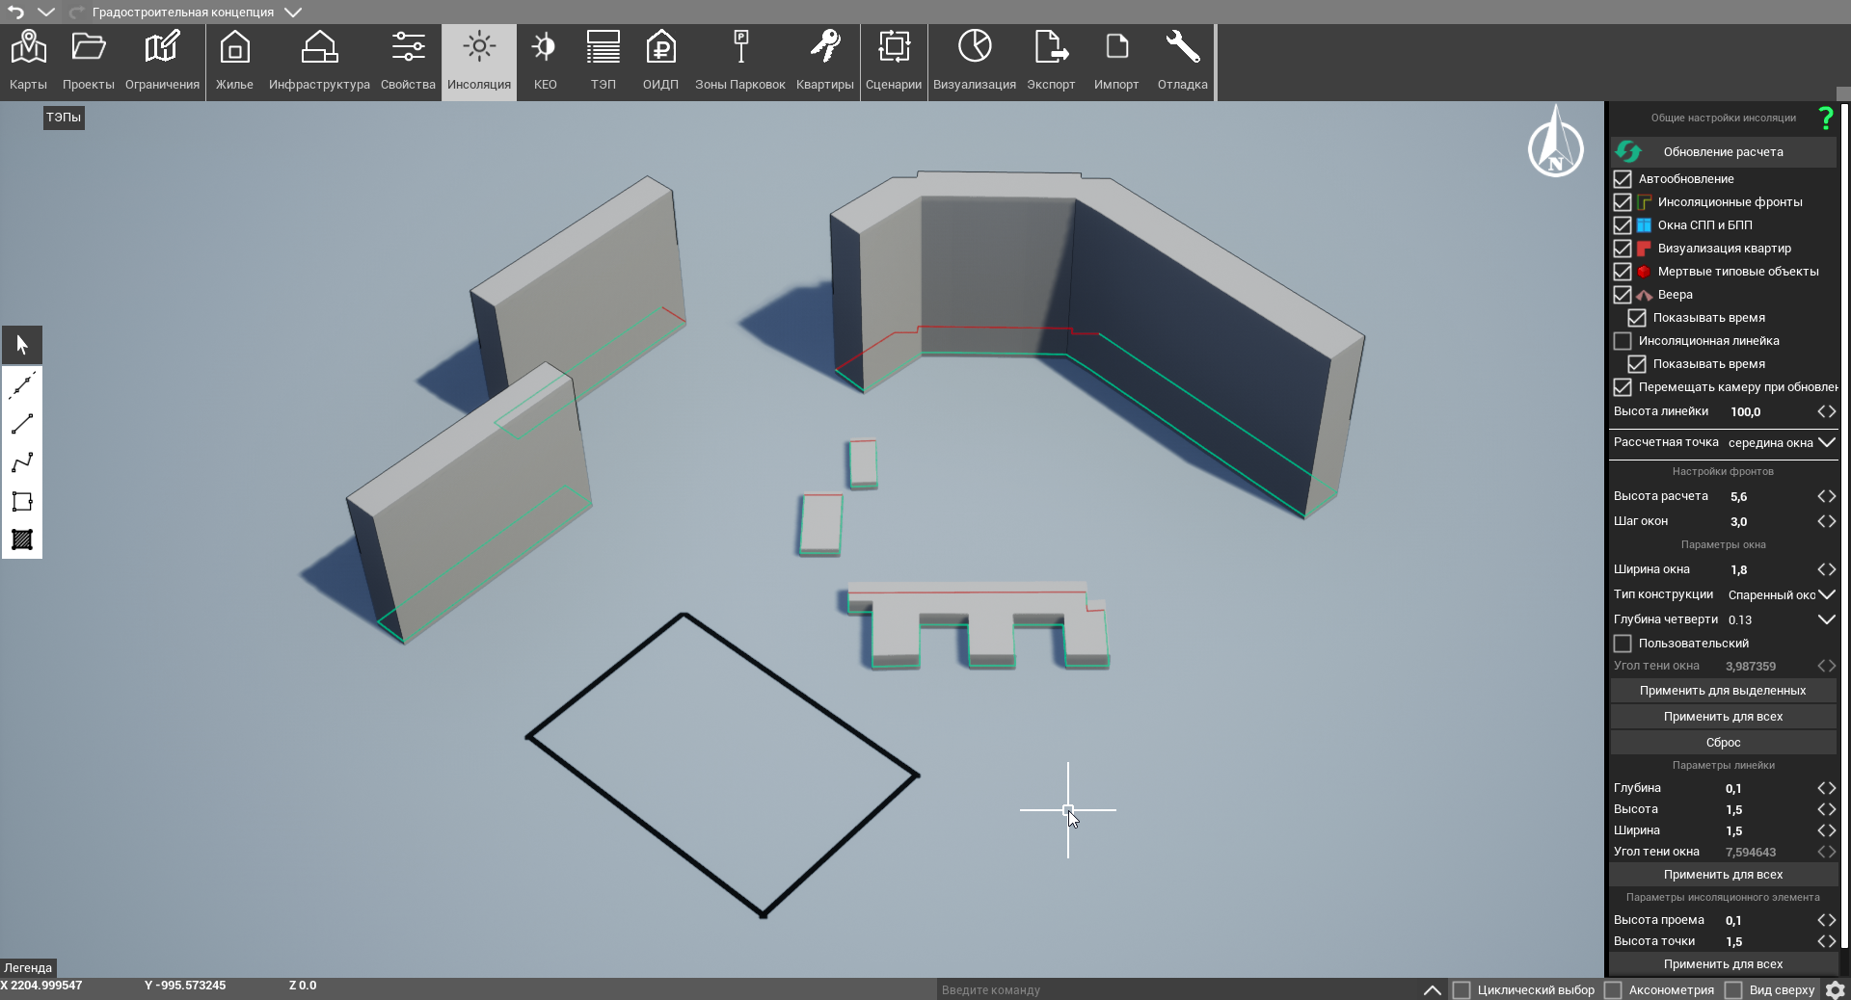Toggle Перемещать камеру при обновлении checkbox
The width and height of the screenshot is (1851, 1000).
click(x=1623, y=387)
